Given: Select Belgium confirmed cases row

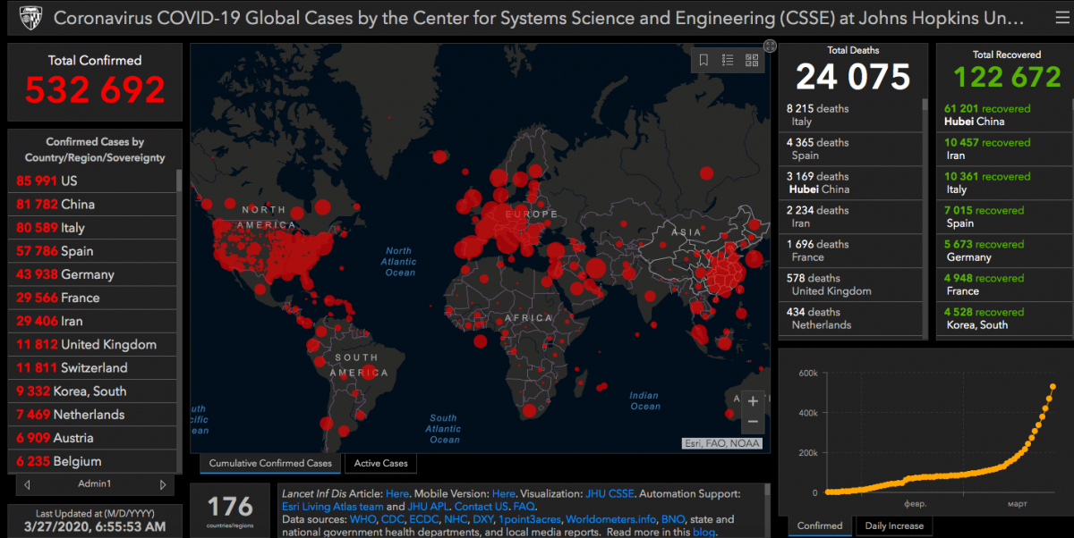Looking at the screenshot, I should 93,460.
